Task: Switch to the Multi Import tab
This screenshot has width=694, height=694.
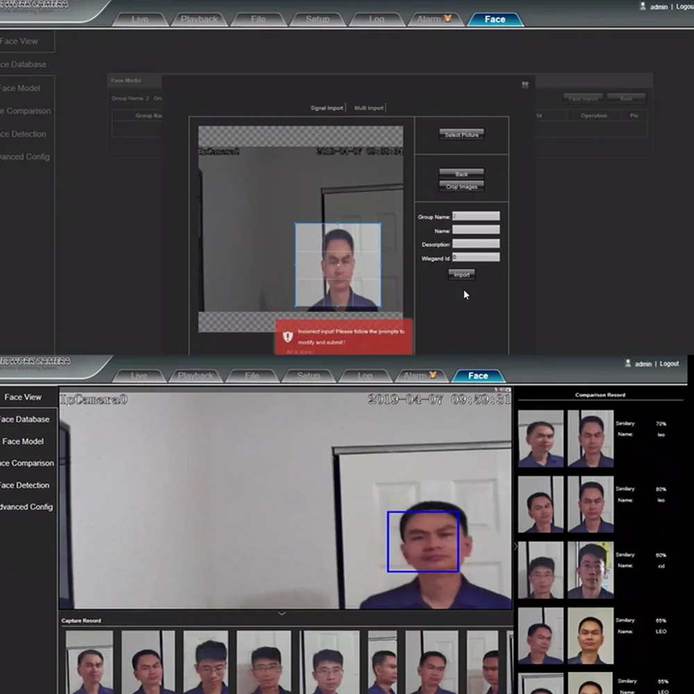Action: click(x=369, y=108)
